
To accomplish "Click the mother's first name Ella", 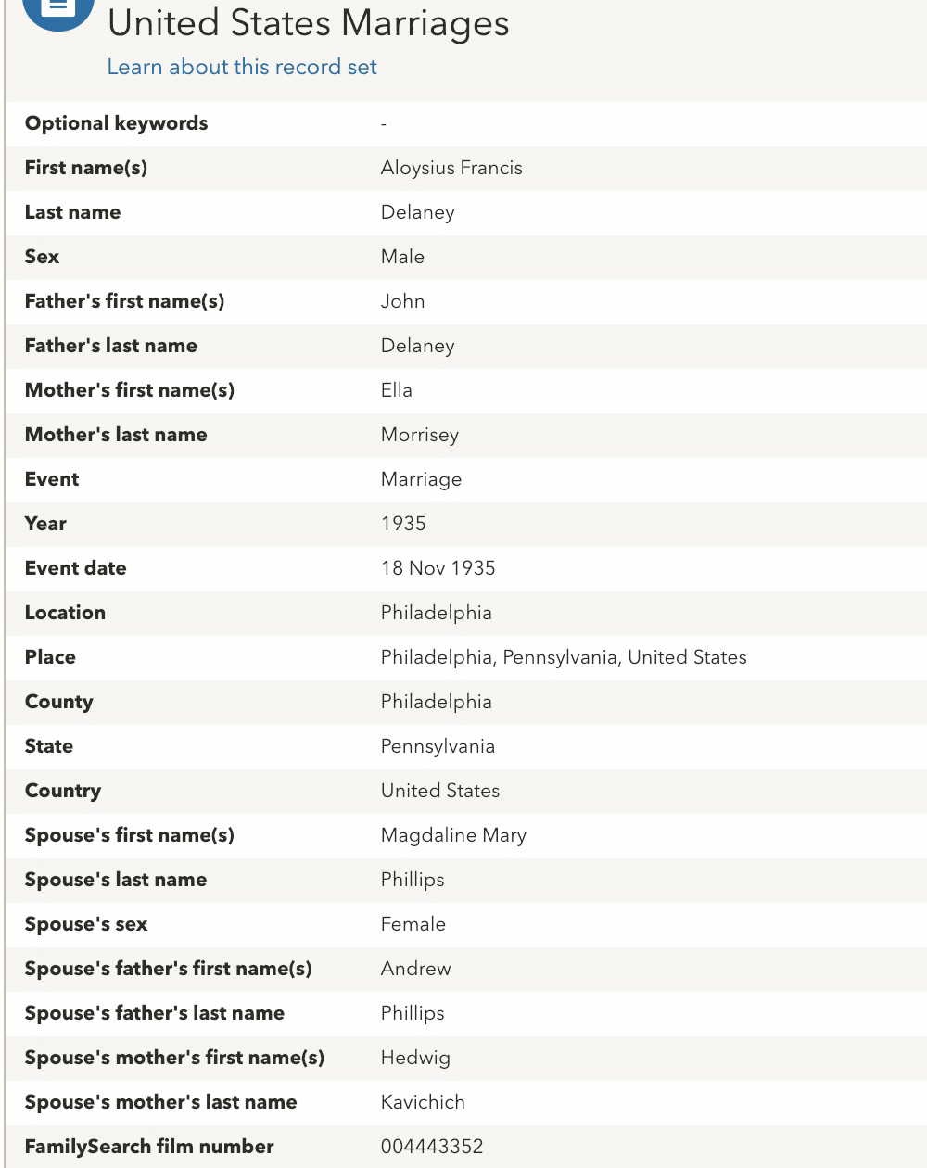I will (x=396, y=390).
